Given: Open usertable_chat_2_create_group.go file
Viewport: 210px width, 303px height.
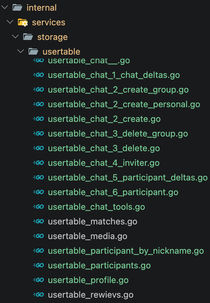Looking at the screenshot, I should click(118, 90).
